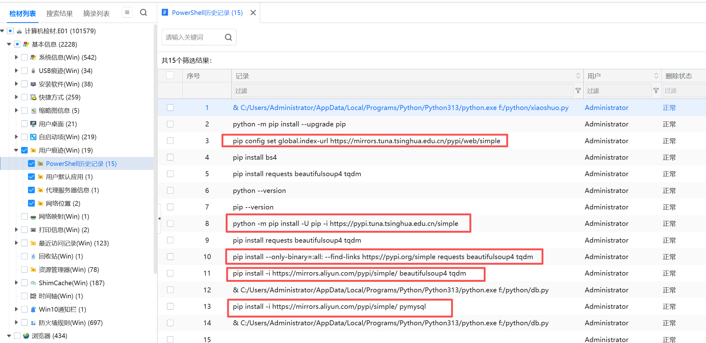
Task: Click the 打印信息(Win) printer icon
Action: coord(33,230)
